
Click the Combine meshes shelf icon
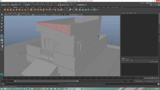click(35, 10)
